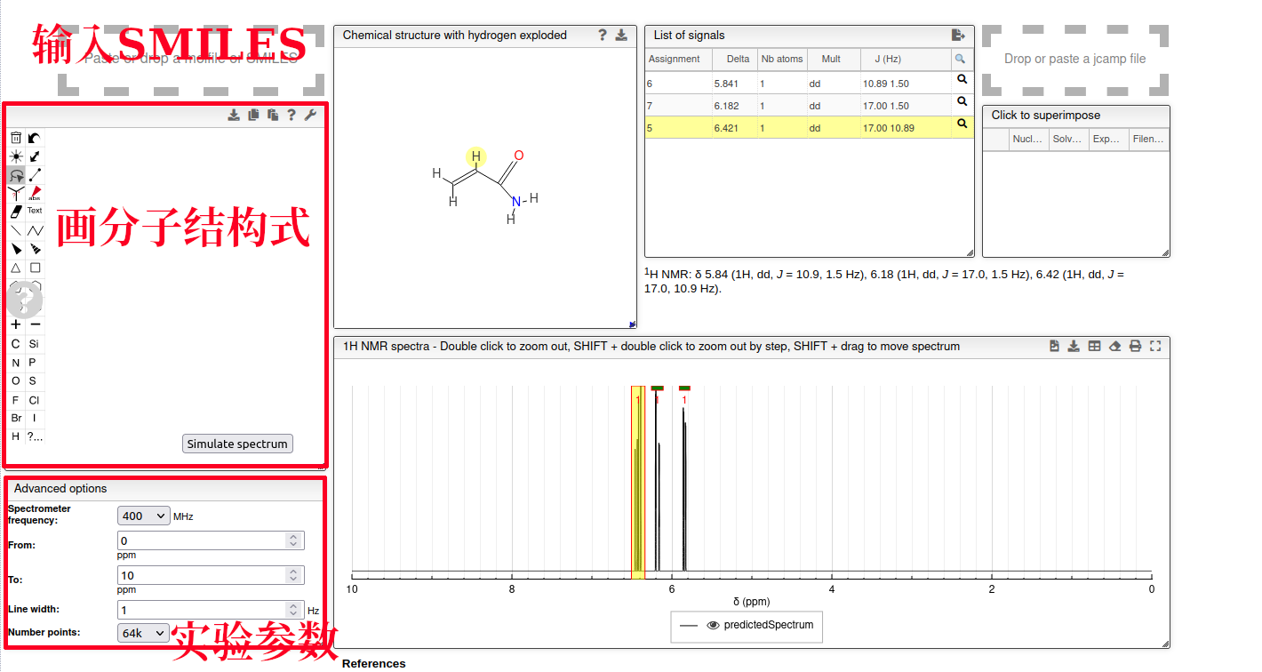Open the more elements '?...' periodic table picker
This screenshot has height=672, width=1262.
[x=35, y=436]
